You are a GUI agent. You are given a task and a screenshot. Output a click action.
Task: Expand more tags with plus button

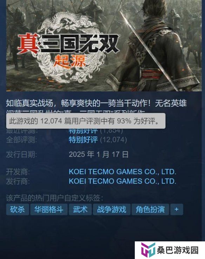click(177, 209)
